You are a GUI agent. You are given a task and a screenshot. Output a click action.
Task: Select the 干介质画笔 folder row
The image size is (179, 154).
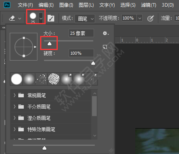point(51,107)
